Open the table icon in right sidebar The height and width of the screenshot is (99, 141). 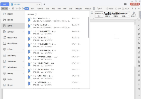[139, 48]
